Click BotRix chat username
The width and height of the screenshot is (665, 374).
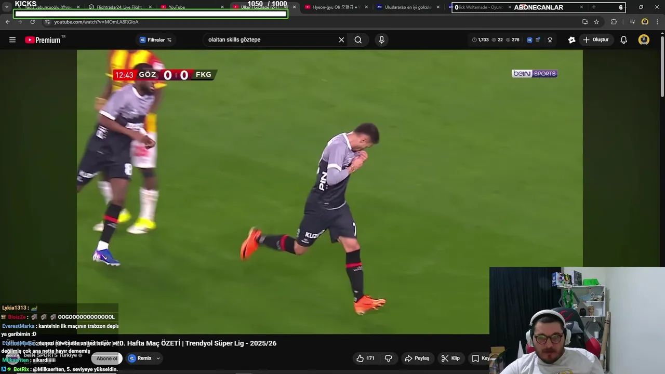21,369
